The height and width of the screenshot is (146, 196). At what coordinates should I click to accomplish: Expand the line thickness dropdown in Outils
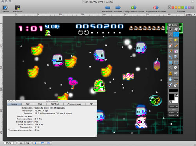[x=173, y=107]
